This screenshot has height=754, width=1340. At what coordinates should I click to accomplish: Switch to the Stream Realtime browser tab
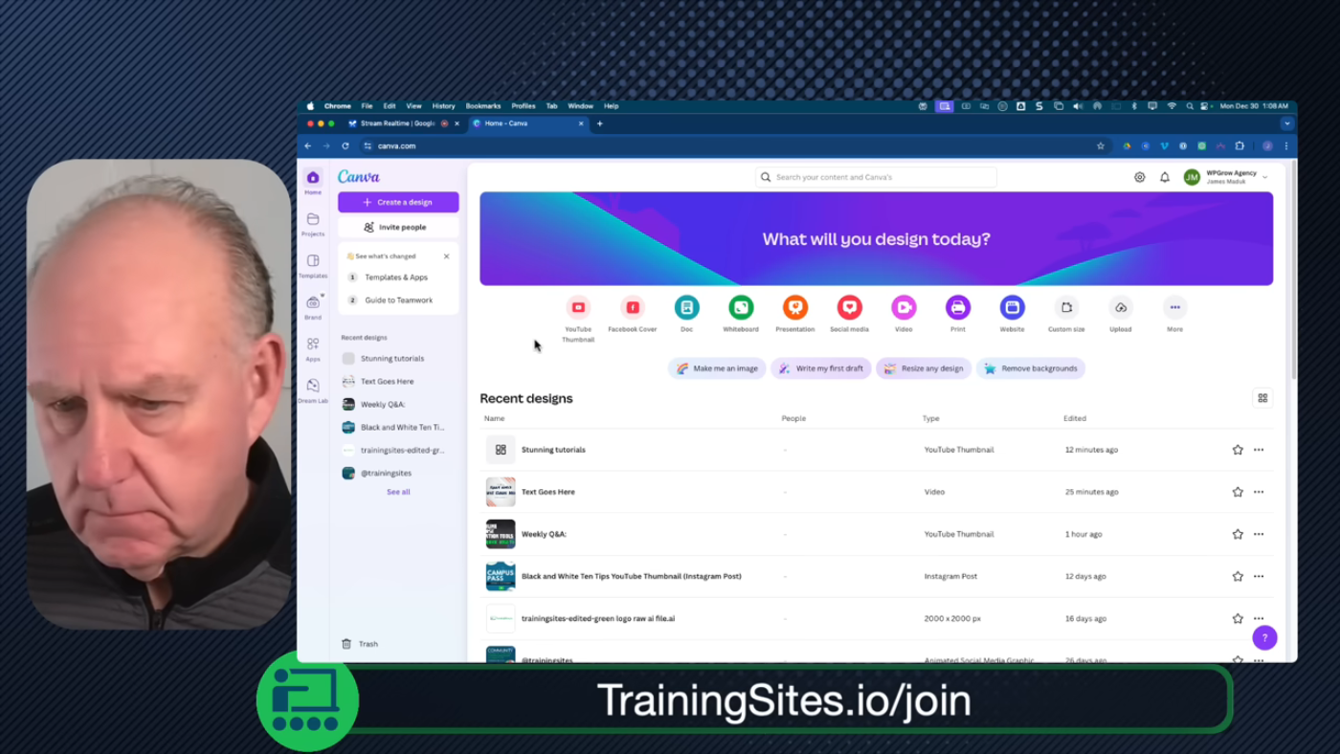(404, 123)
